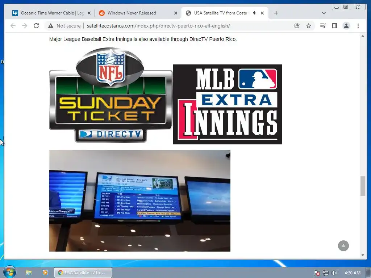Reload the current page

coord(36,26)
